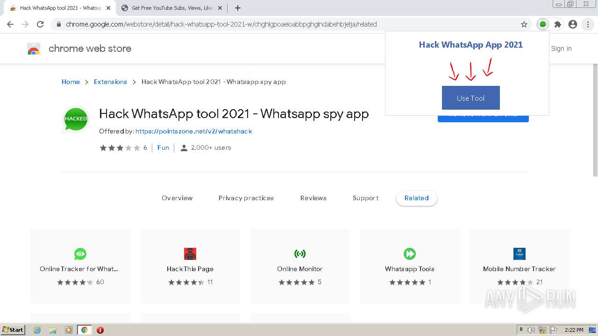The width and height of the screenshot is (598, 336).
Task: Click the Mobile Number Tracker icon
Action: pos(520,254)
